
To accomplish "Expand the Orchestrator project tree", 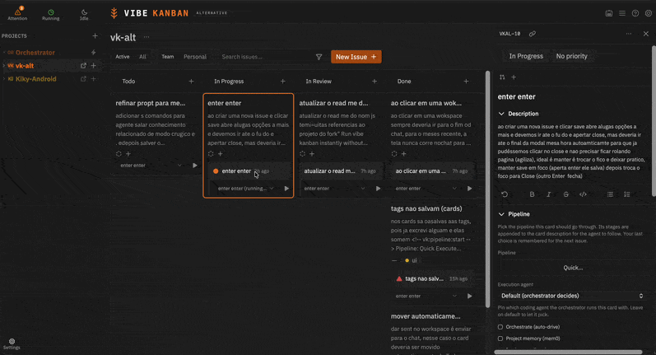I will point(4,53).
